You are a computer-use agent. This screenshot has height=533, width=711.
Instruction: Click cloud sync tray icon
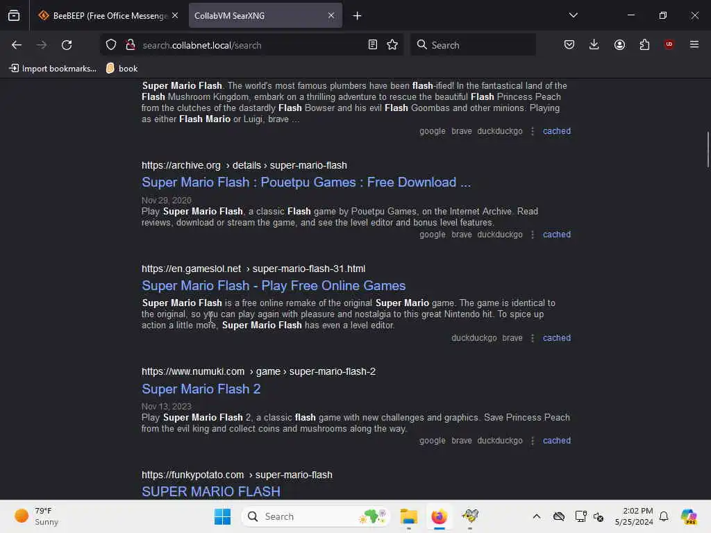(x=559, y=516)
